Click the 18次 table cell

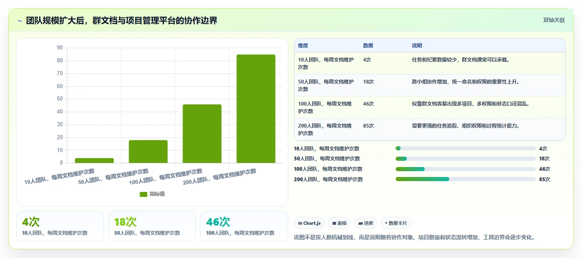tap(369, 82)
